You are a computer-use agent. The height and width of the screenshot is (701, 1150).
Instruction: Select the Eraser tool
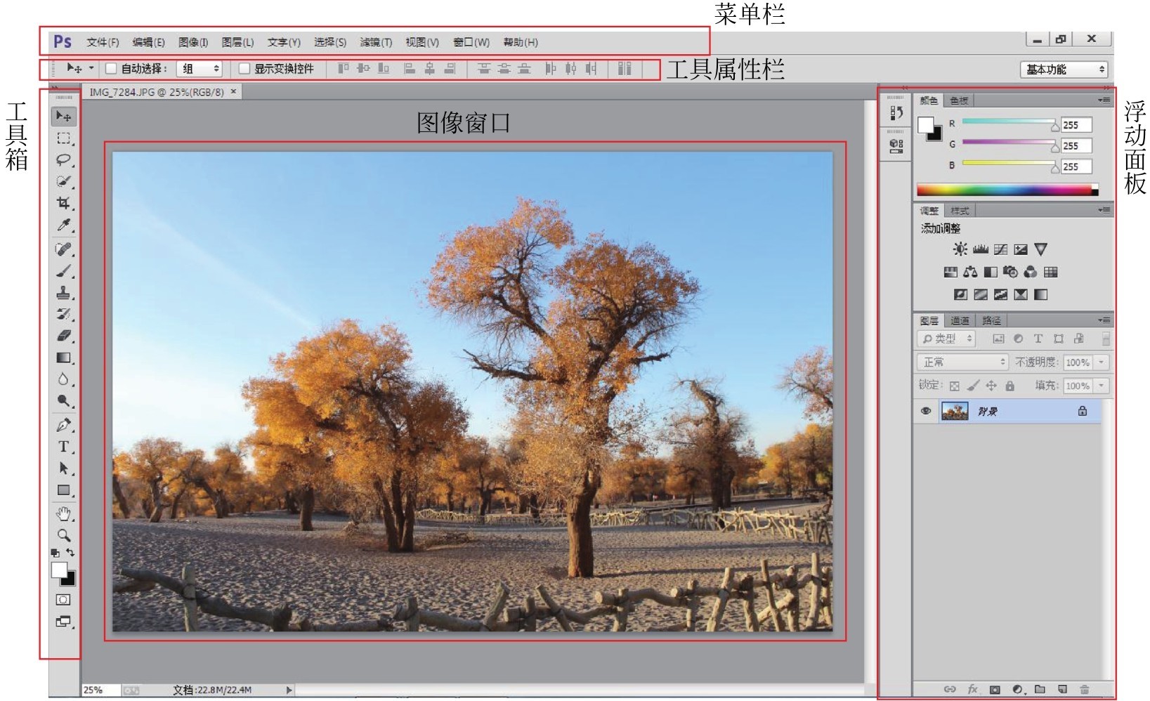point(64,336)
